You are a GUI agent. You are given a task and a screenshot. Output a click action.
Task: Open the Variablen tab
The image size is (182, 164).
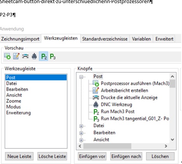click(x=141, y=39)
